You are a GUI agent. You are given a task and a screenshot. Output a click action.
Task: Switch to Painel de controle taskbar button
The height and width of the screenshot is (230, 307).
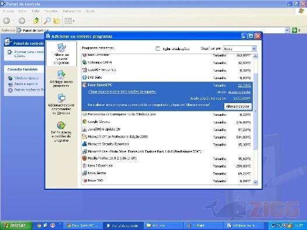[123, 226]
